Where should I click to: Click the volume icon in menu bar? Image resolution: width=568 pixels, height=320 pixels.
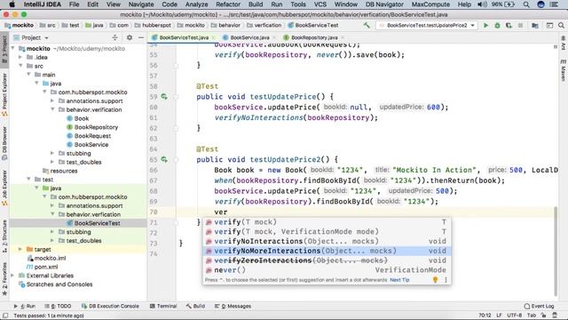[482, 4]
